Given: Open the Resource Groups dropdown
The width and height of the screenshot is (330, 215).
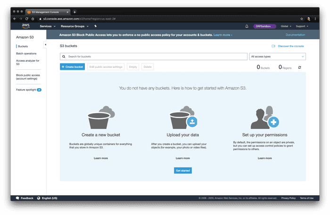Looking at the screenshot, I should [x=74, y=26].
